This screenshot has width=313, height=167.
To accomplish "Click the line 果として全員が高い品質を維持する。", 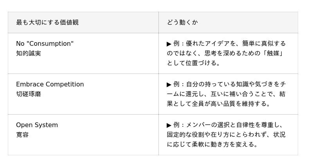I will 219,104.
